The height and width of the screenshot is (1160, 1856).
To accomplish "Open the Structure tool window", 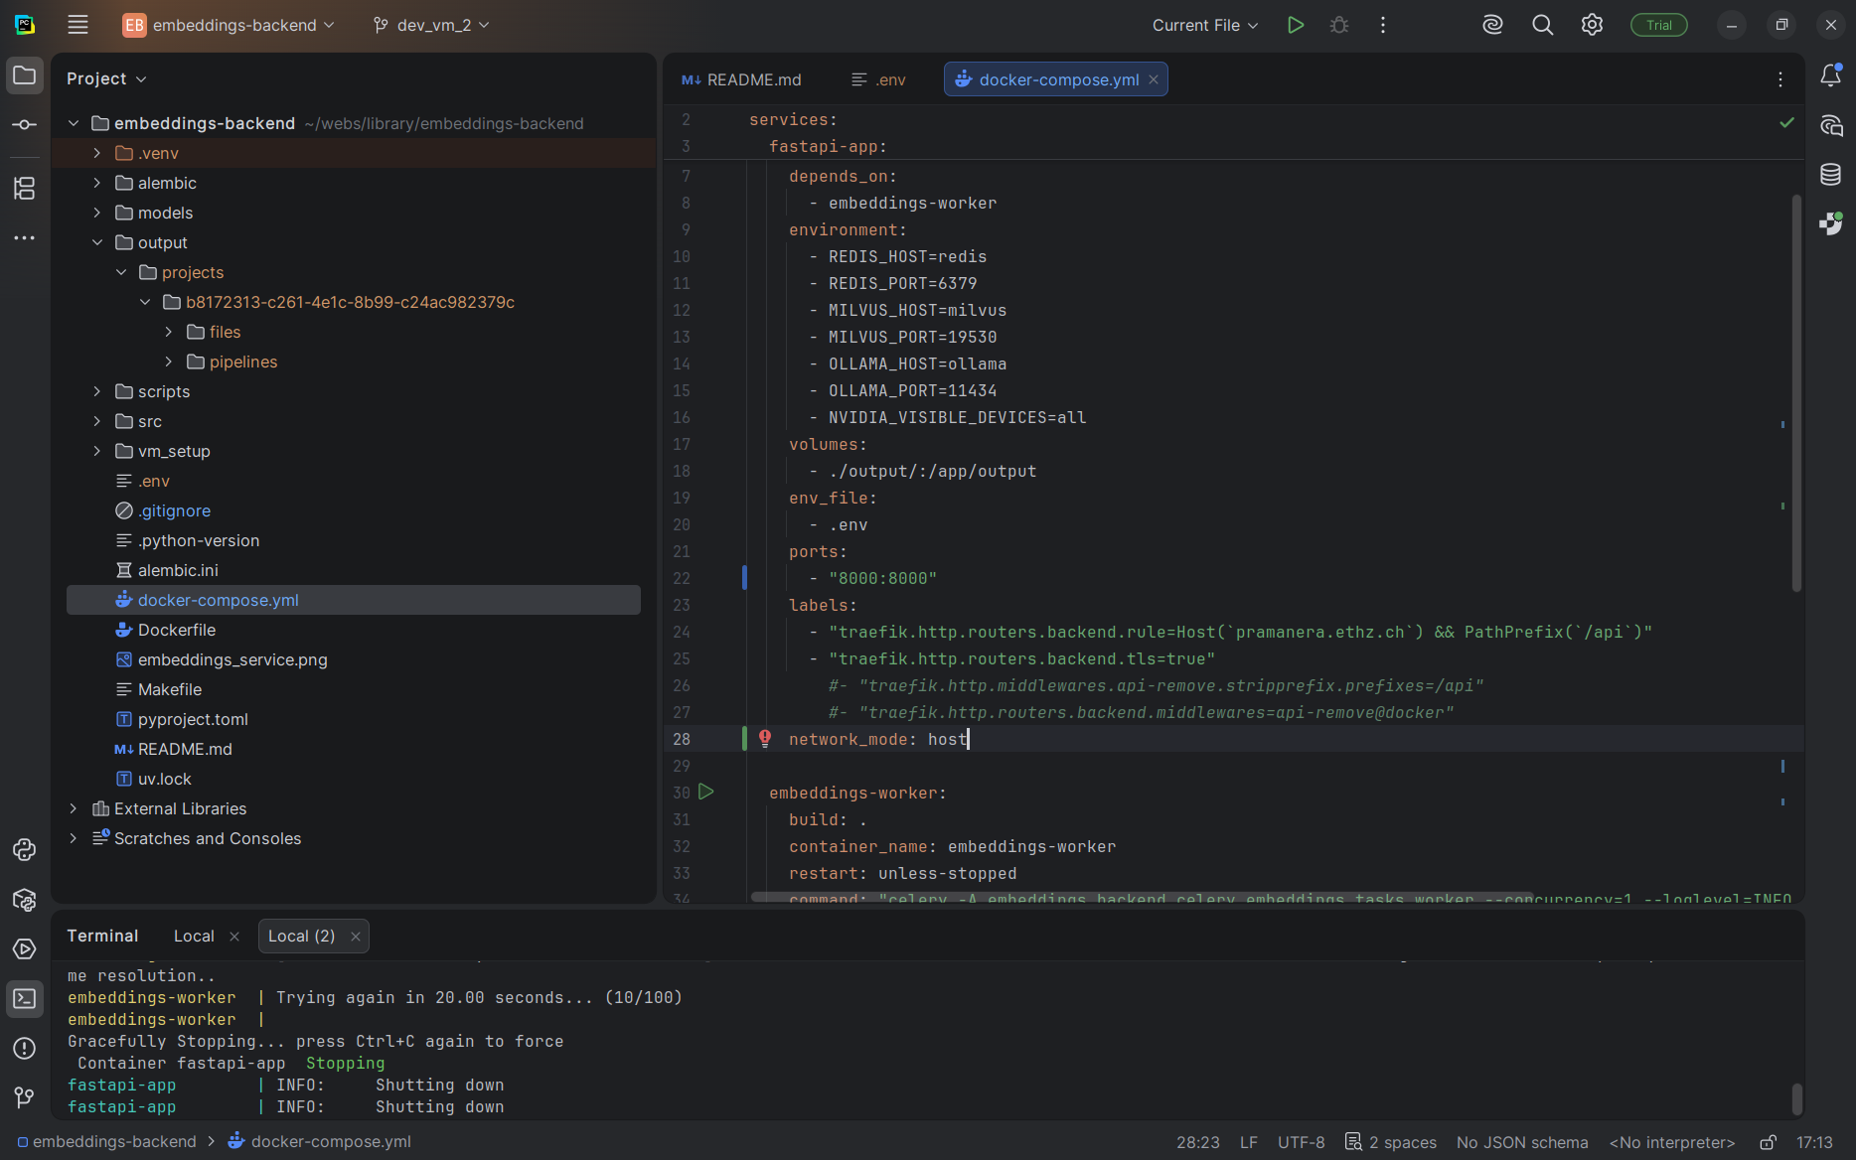I will click(25, 188).
